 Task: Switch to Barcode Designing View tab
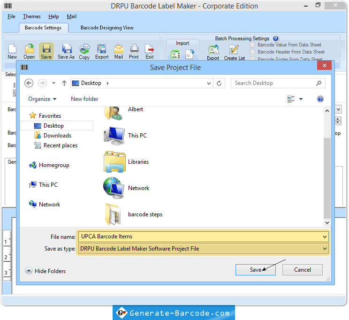(x=107, y=28)
